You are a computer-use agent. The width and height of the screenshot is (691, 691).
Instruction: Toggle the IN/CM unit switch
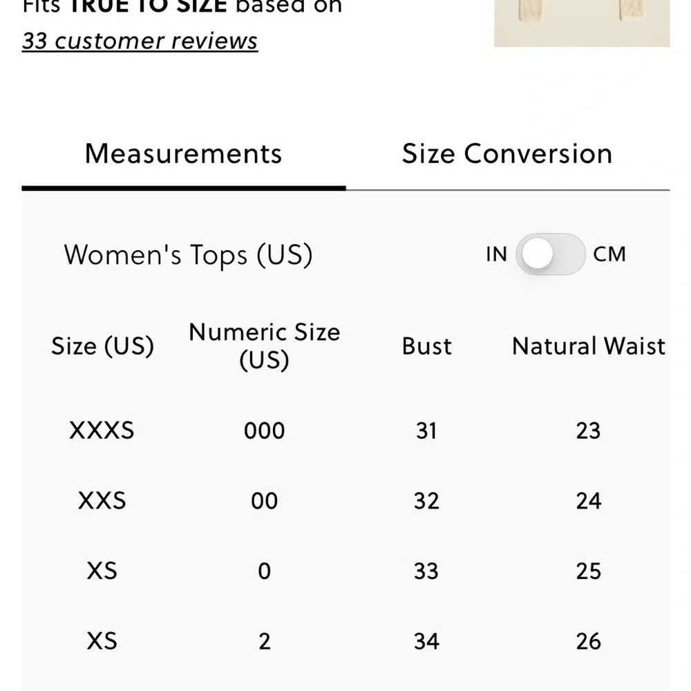551,254
